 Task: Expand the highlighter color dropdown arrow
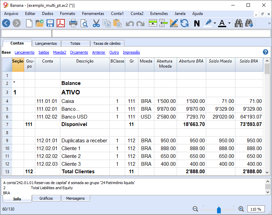pos(215,23)
